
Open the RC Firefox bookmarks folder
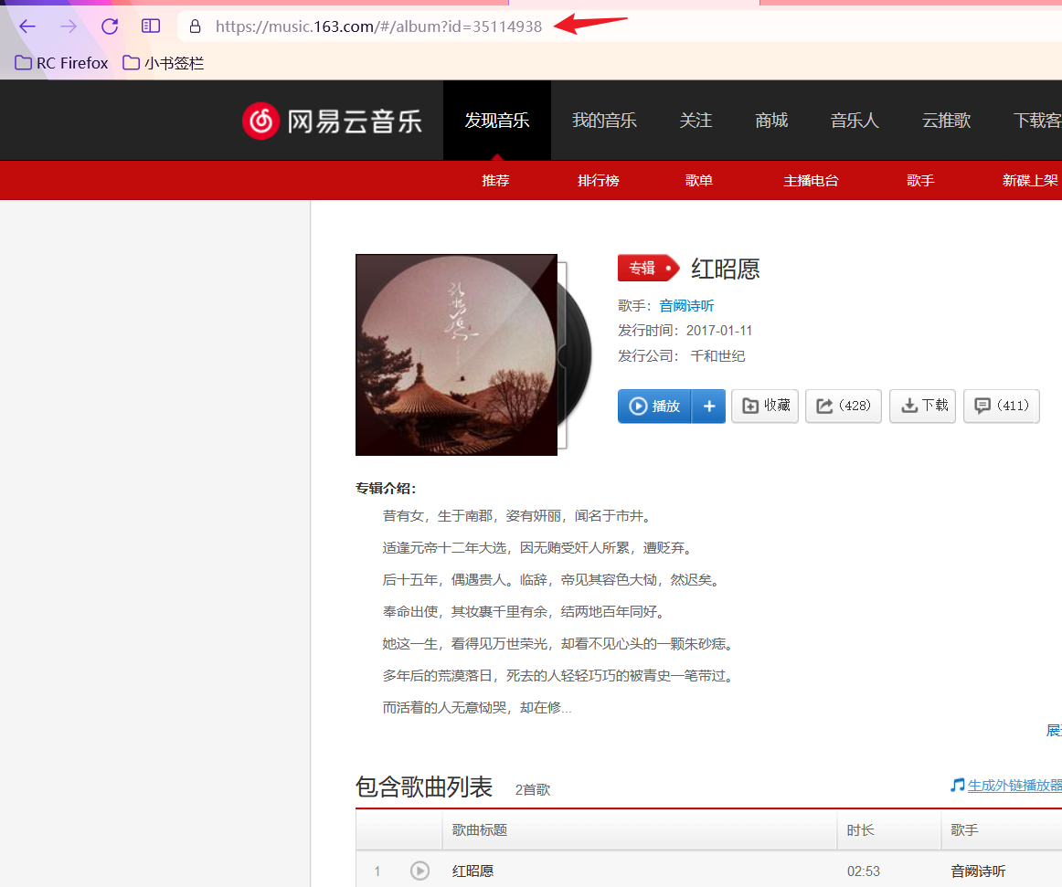61,63
